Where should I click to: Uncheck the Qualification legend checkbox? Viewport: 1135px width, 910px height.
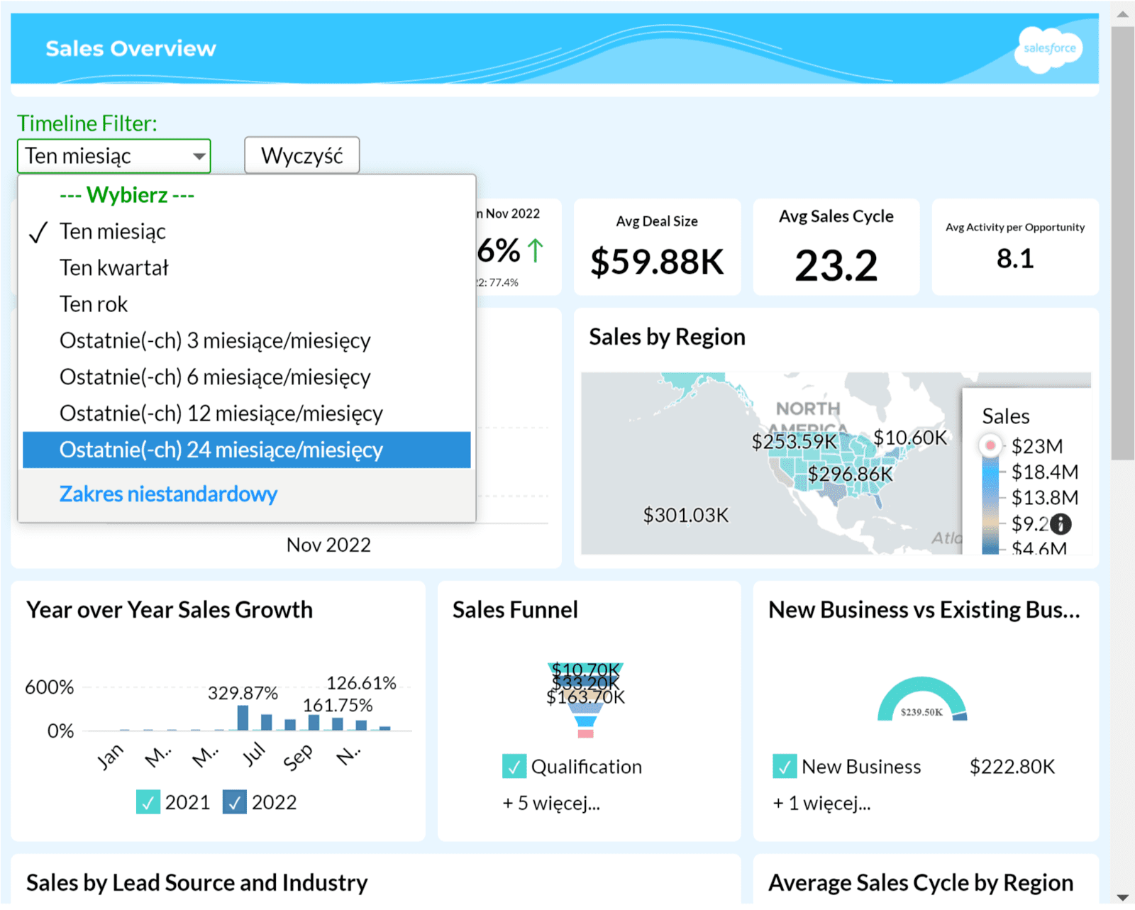point(514,767)
